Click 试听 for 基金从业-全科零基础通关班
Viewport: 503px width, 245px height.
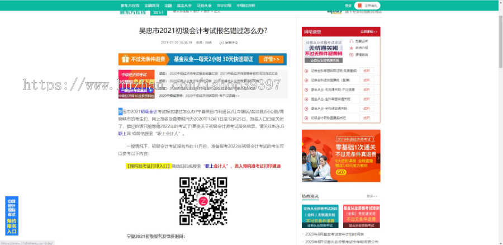(x=366, y=99)
